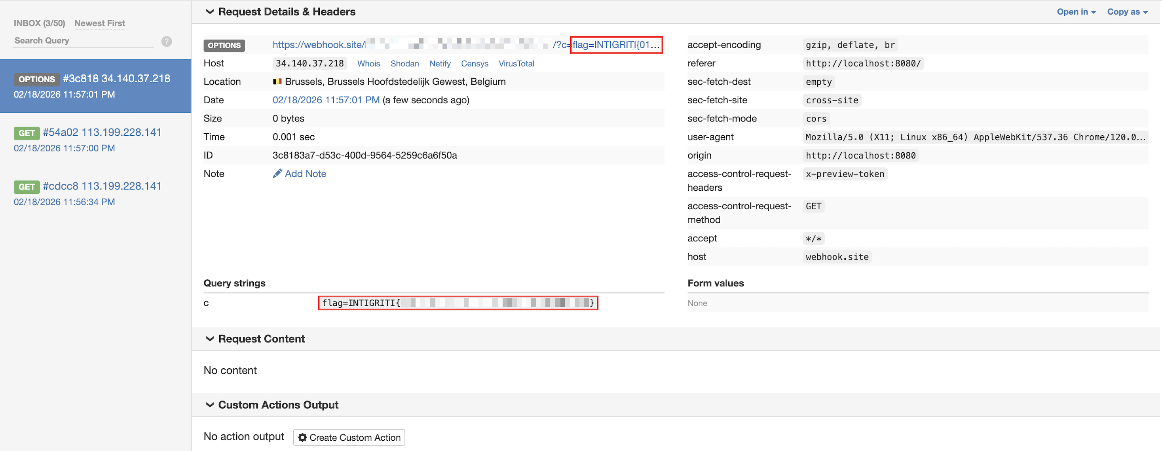Collapse Custom Actions Output section

(x=210, y=405)
